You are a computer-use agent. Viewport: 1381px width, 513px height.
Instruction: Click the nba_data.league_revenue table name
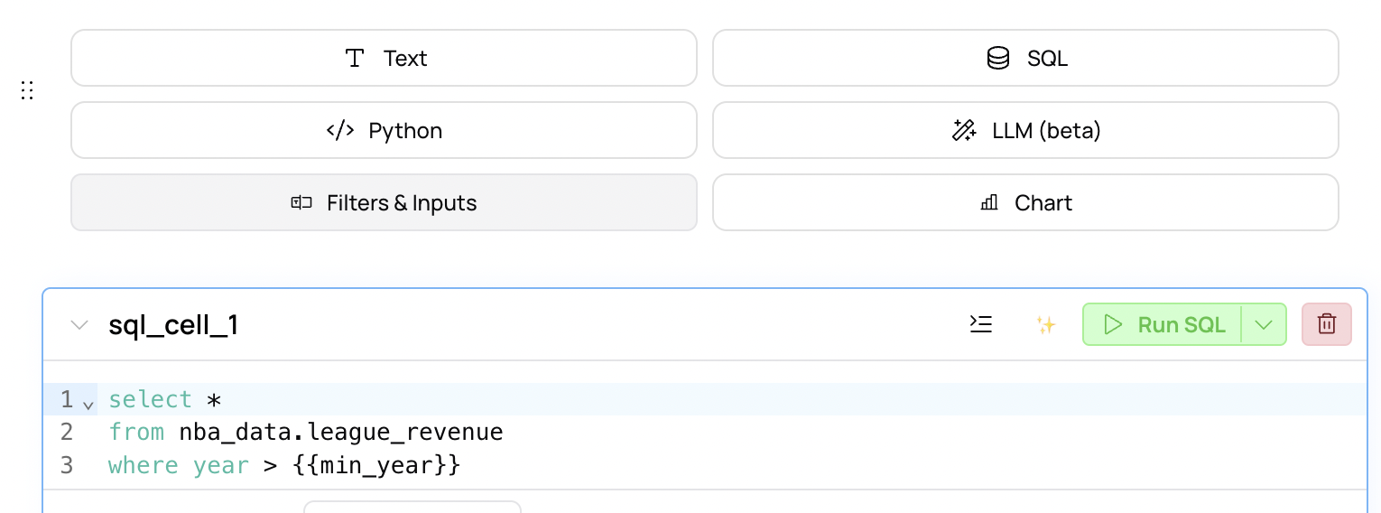pos(341,433)
